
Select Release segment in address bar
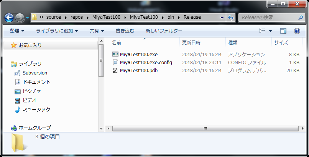pos(192,17)
